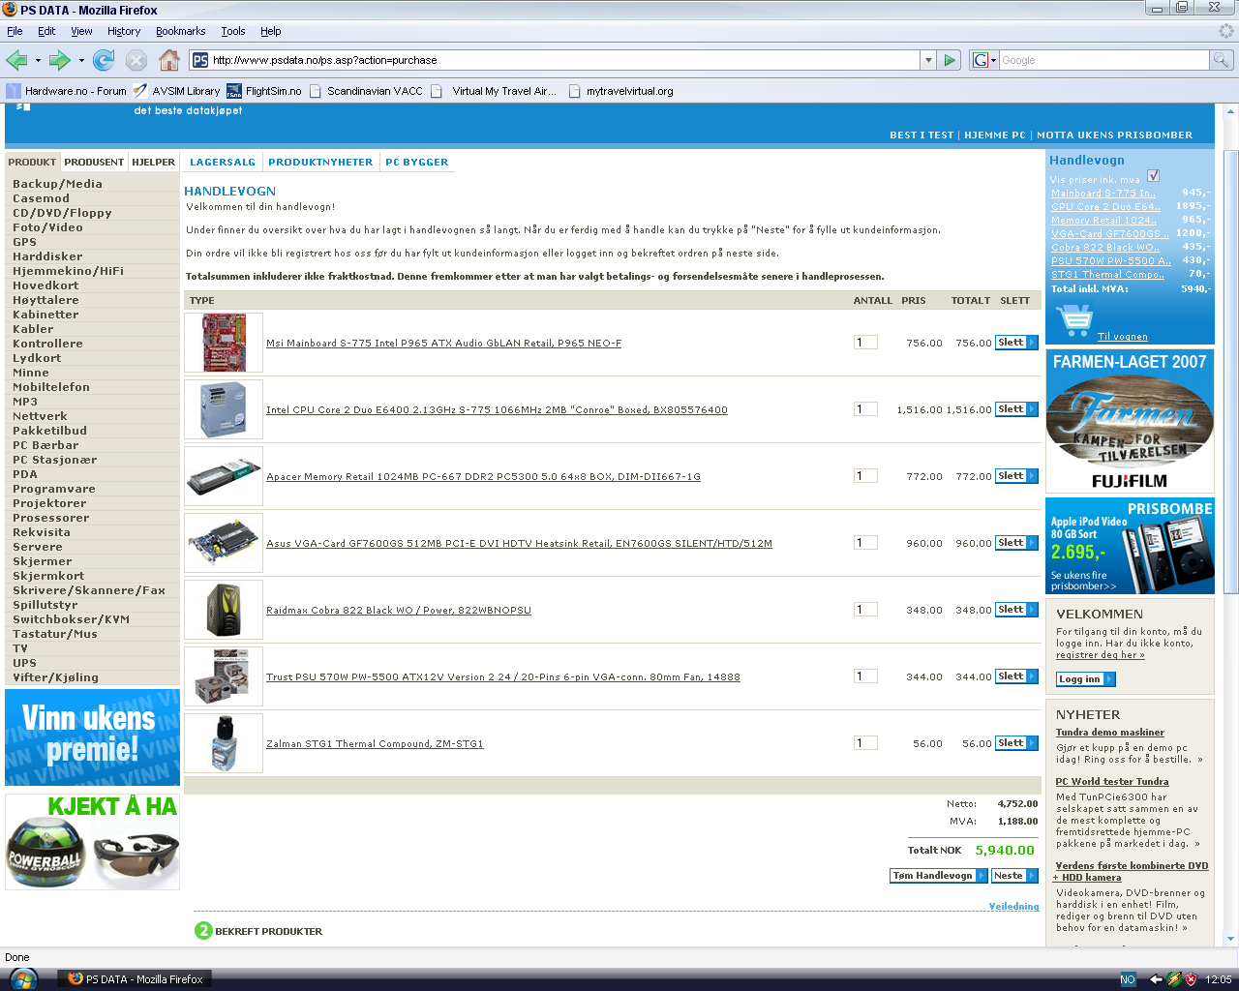Click the Tøm Handlevogn button
Viewport: 1239px width, 991px height.
coord(938,876)
